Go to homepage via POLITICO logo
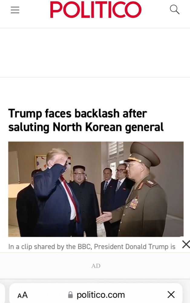Image resolution: width=190 pixels, height=303 pixels. [96, 10]
